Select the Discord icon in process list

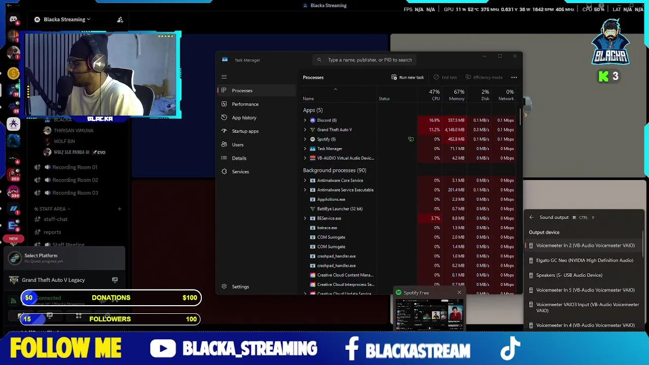313,121
